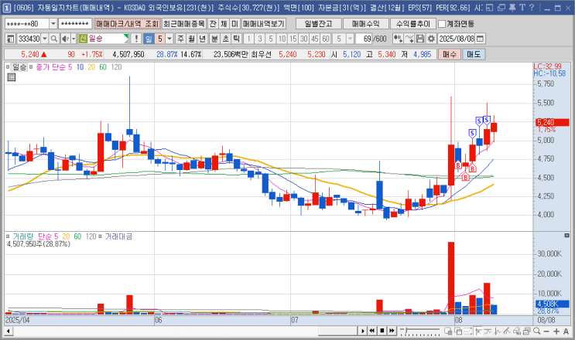Open 매매내역보기 view
The width and height of the screenshot is (575, 340).
coord(264,24)
